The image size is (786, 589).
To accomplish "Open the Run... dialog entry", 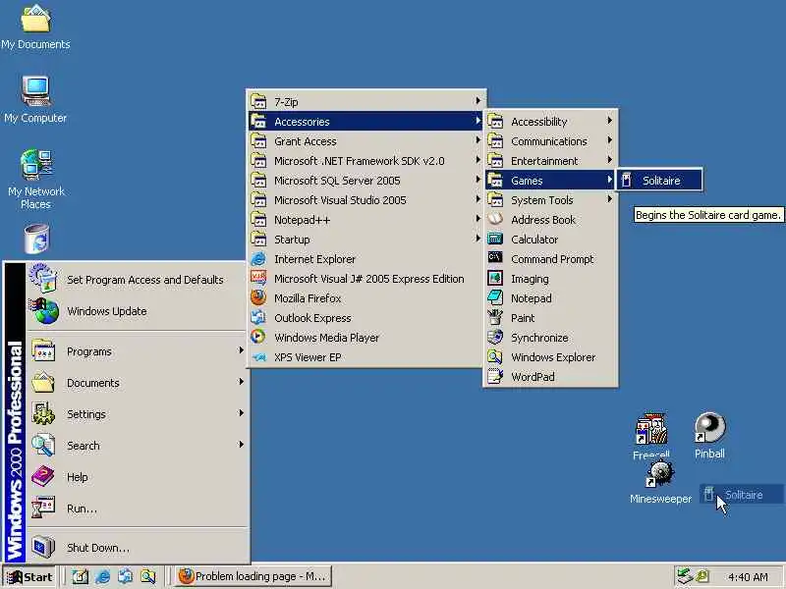I will [x=139, y=509].
